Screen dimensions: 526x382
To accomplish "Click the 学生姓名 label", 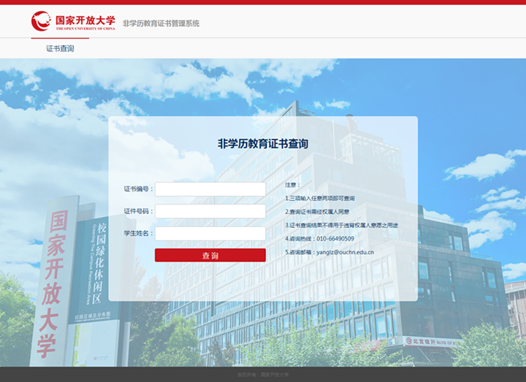I will [x=138, y=233].
